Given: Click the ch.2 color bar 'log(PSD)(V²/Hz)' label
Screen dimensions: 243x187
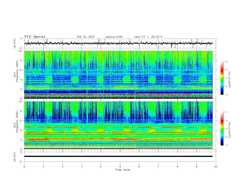Looking at the screenshot, I should [230, 130].
